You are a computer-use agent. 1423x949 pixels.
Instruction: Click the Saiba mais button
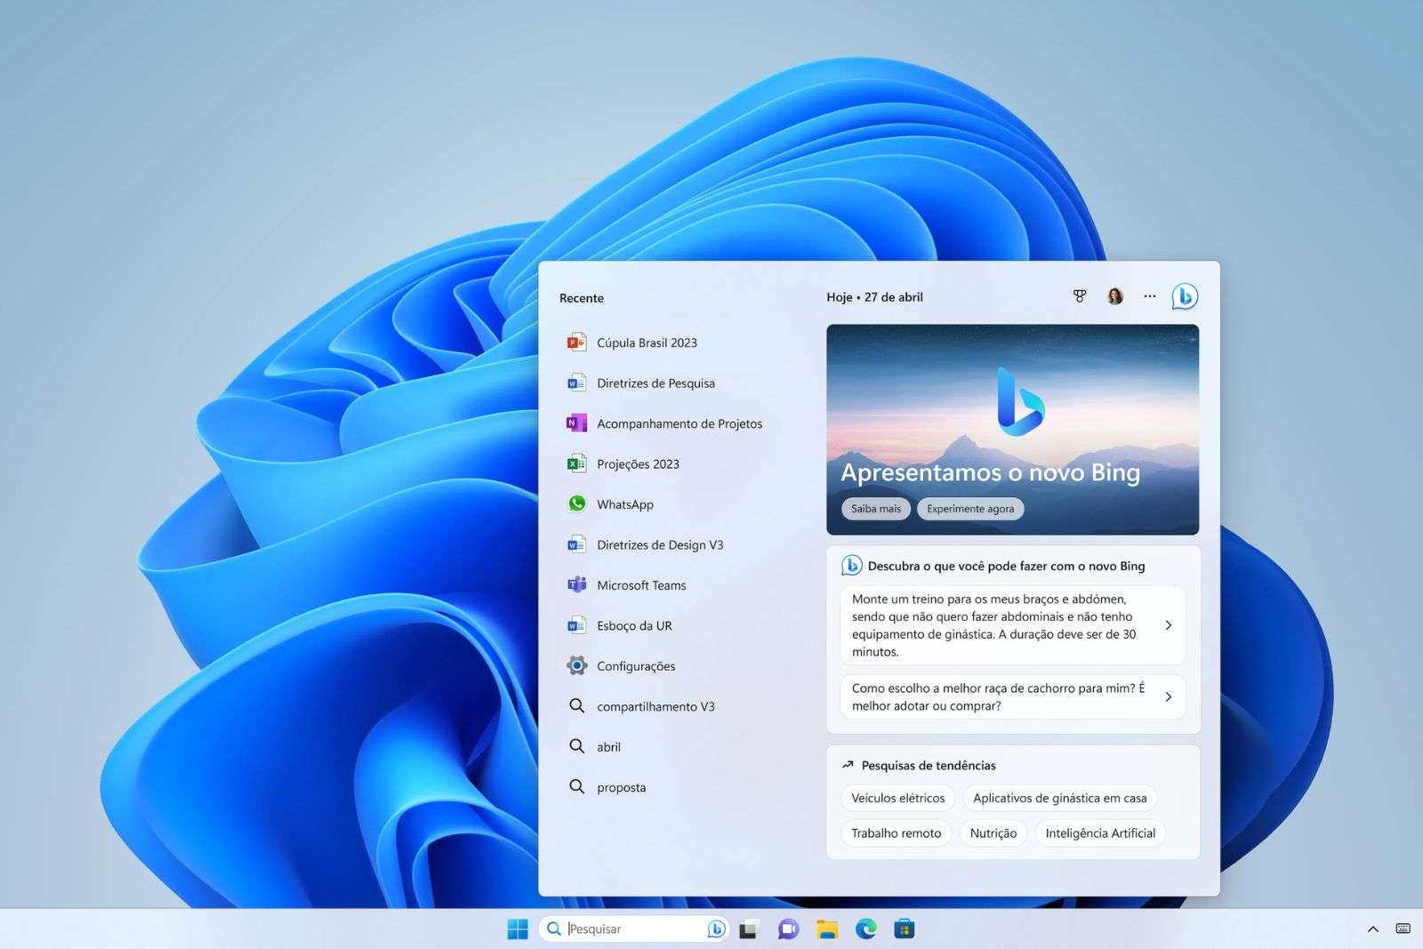point(875,508)
